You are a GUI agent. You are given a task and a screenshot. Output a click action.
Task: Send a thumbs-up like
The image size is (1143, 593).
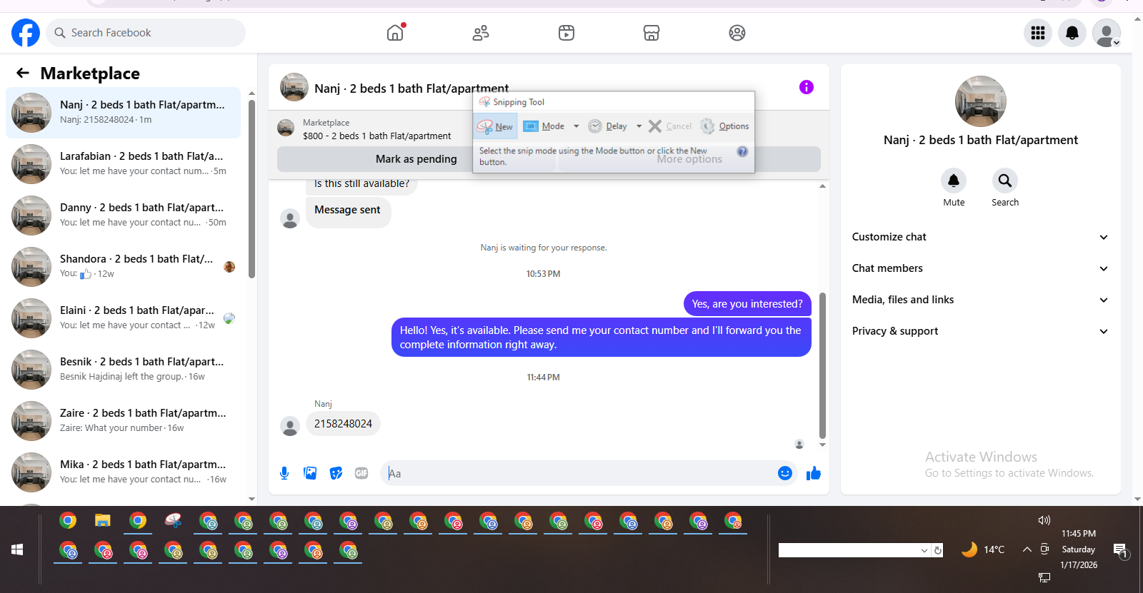pyautogui.click(x=814, y=473)
